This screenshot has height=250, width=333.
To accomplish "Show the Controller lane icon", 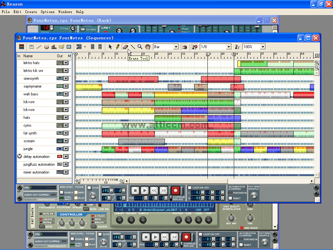I will point(69,47).
